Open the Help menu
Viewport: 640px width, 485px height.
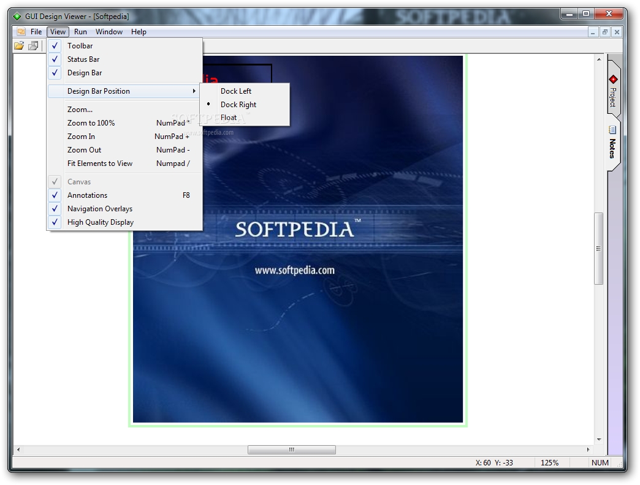(139, 31)
